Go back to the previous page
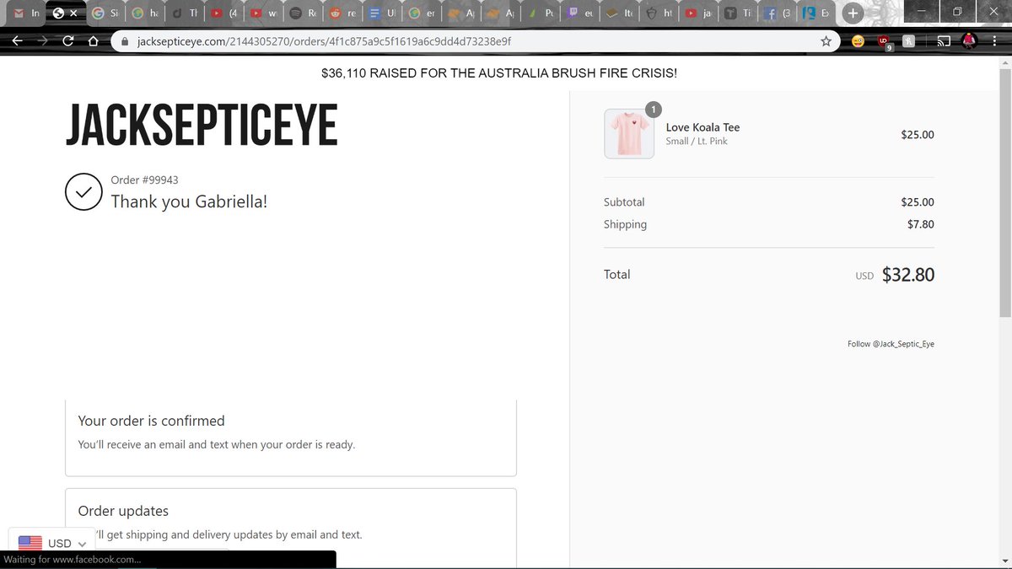1012x569 pixels. point(18,40)
